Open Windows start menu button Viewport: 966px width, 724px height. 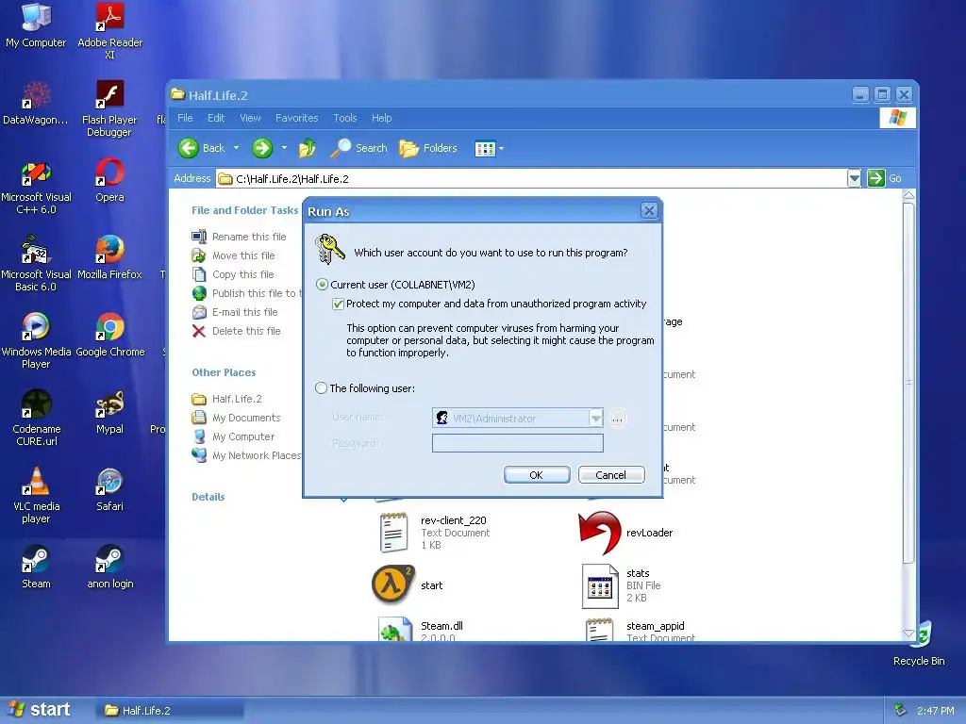tap(40, 710)
